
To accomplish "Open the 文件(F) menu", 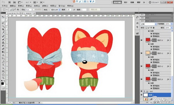I will (5, 6).
